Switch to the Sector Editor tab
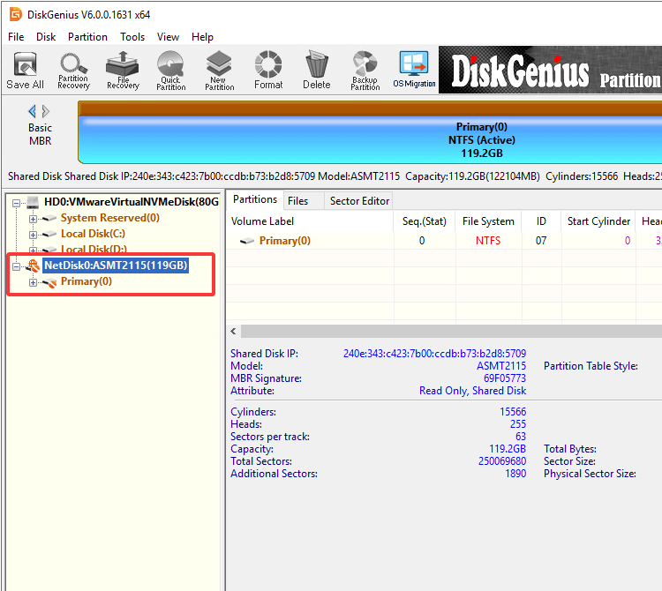The image size is (662, 591). [359, 200]
